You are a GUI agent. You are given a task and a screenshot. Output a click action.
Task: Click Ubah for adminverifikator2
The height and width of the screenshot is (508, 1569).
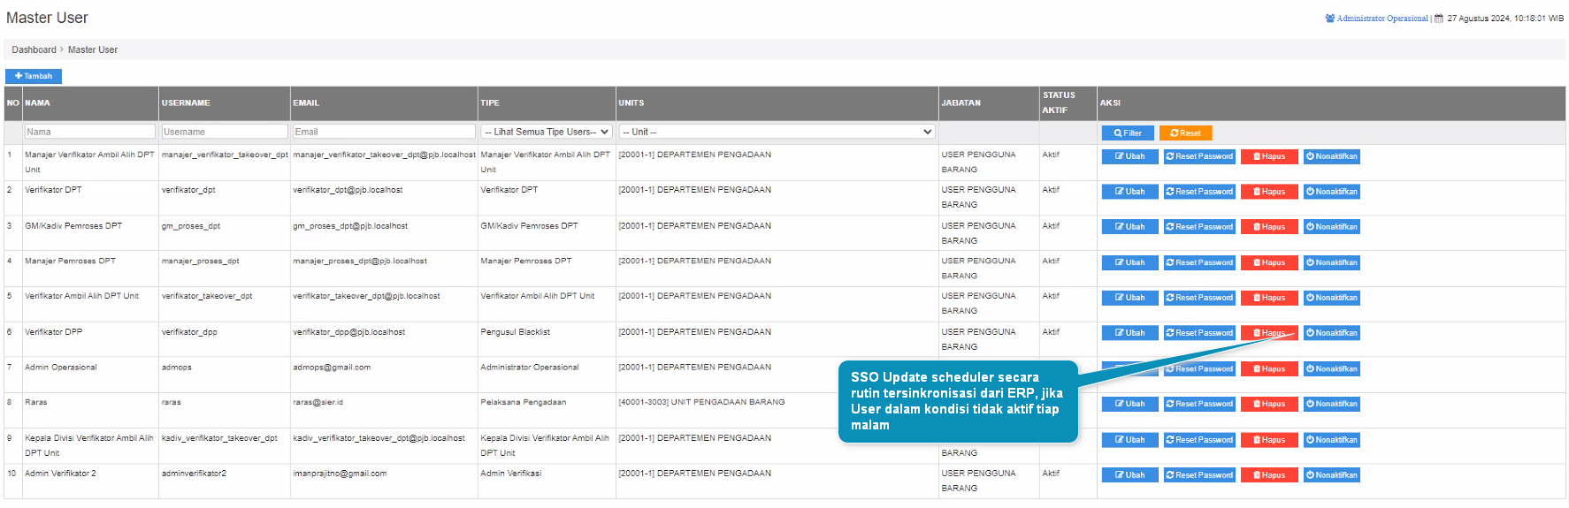(1129, 475)
